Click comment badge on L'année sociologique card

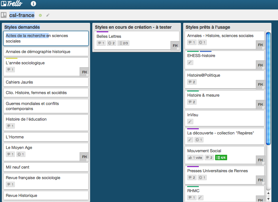click(10, 70)
